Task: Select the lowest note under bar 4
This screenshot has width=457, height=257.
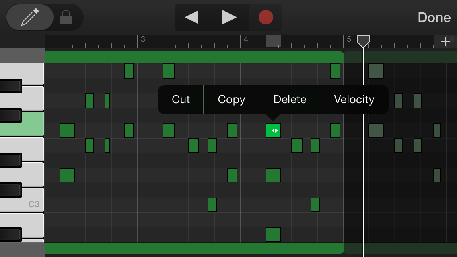Action: 273,235
